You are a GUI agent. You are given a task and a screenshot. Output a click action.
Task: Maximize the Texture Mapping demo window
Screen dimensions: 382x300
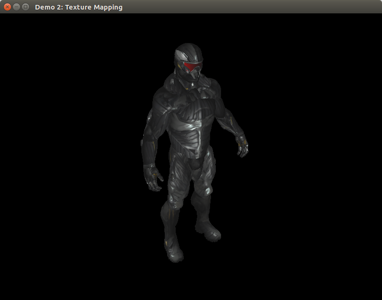click(25, 7)
